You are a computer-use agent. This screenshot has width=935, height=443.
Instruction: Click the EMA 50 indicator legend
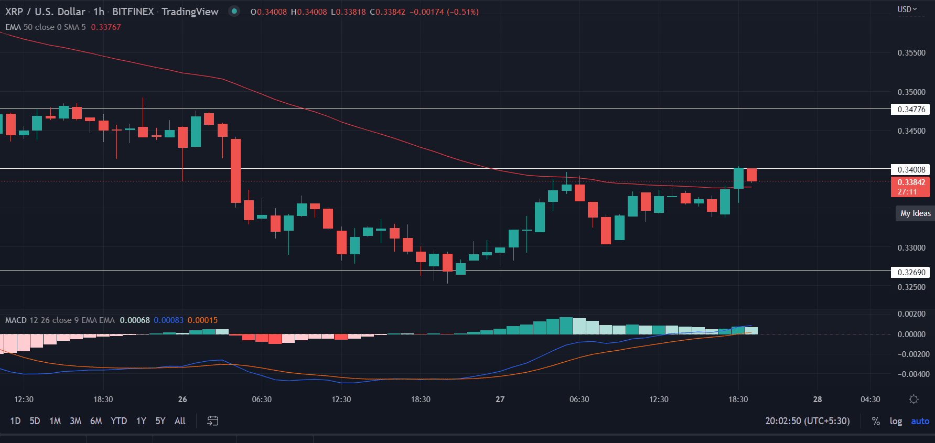[x=45, y=27]
